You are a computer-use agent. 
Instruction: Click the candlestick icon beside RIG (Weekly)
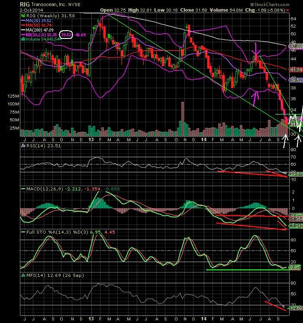coord(23,16)
